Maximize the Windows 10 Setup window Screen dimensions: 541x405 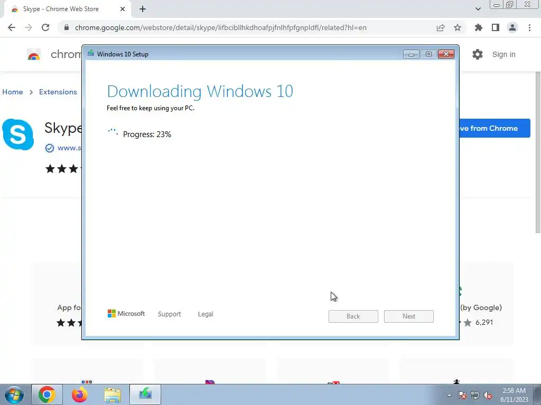pos(428,54)
